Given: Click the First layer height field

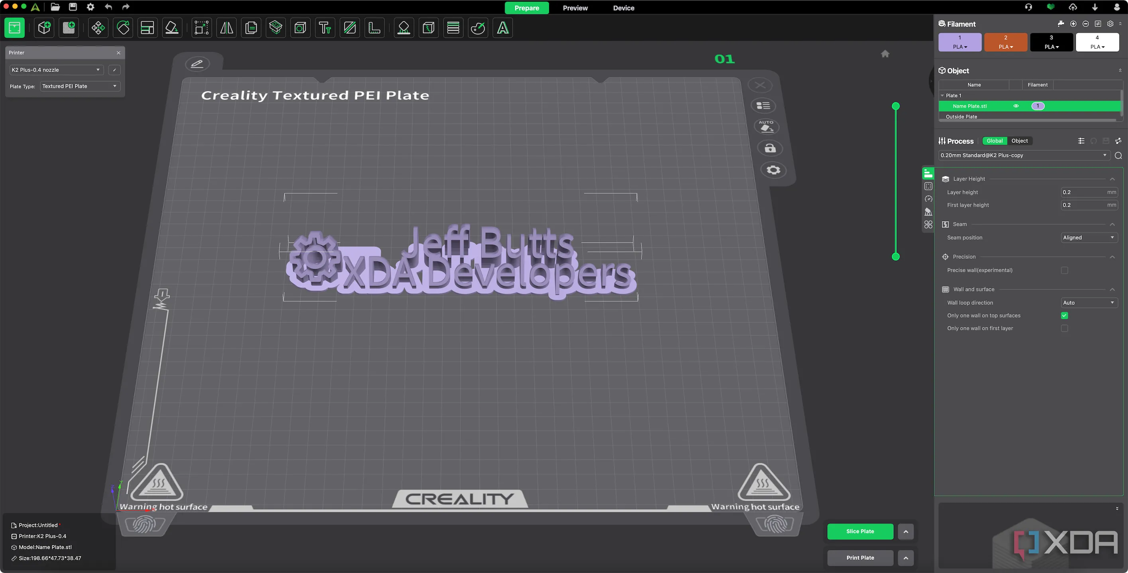Looking at the screenshot, I should (x=1089, y=205).
